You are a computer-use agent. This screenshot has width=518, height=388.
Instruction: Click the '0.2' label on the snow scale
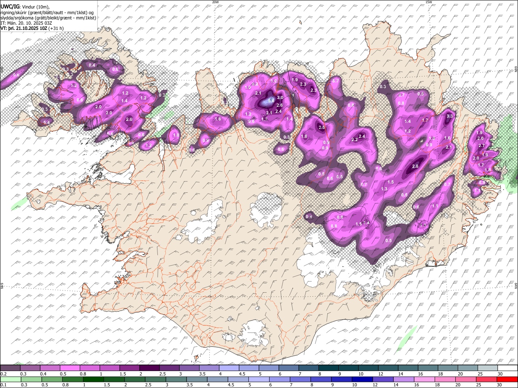coord(3,374)
